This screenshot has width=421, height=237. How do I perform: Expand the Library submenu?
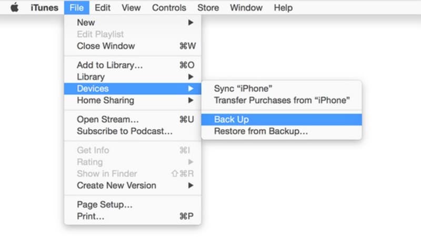click(133, 77)
